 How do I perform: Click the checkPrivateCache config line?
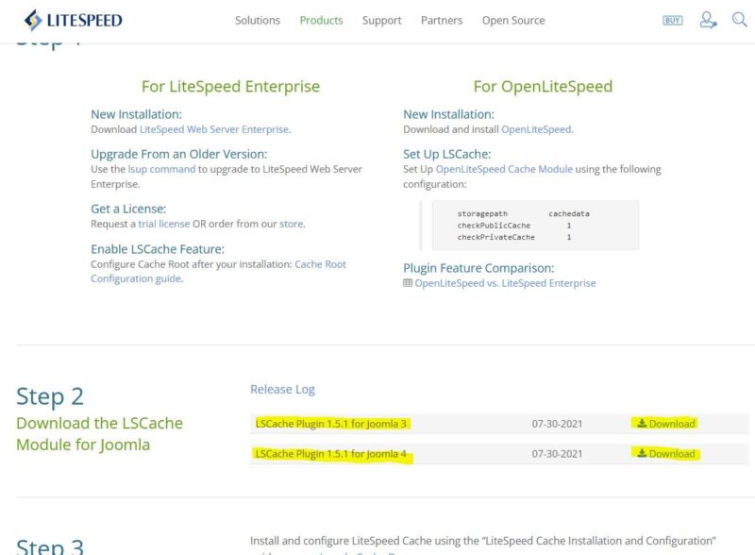pos(514,237)
